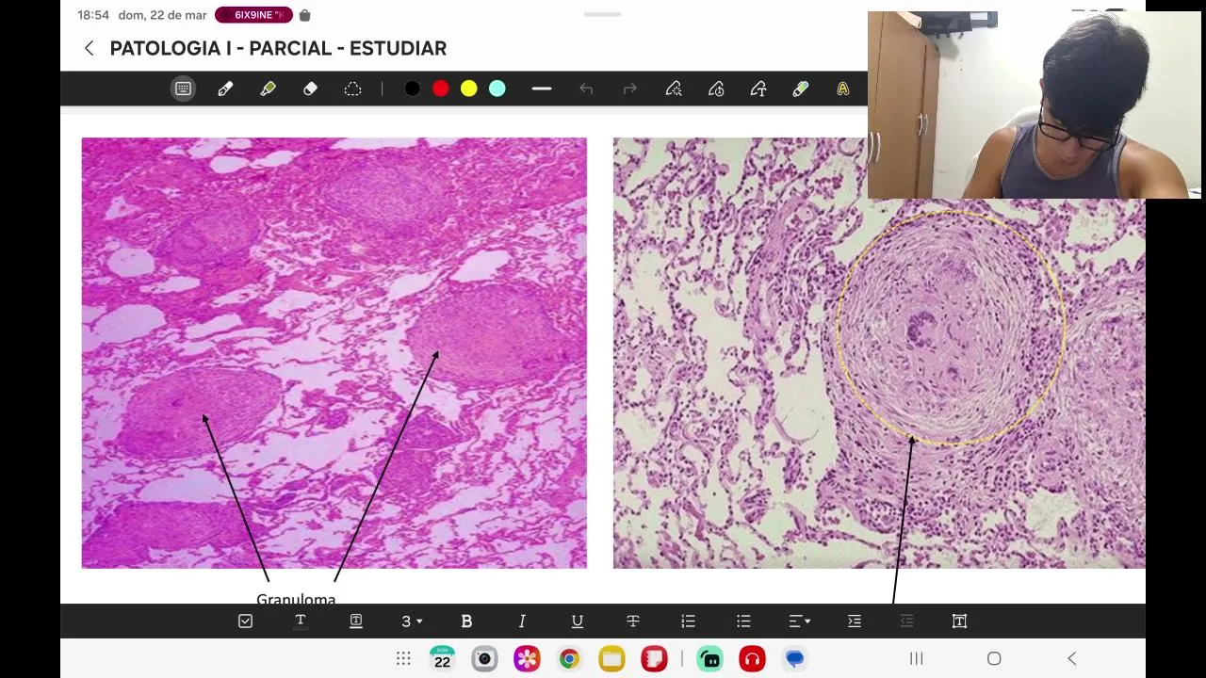Apply bulleted list formatting
This screenshot has width=1206, height=678.
[743, 621]
